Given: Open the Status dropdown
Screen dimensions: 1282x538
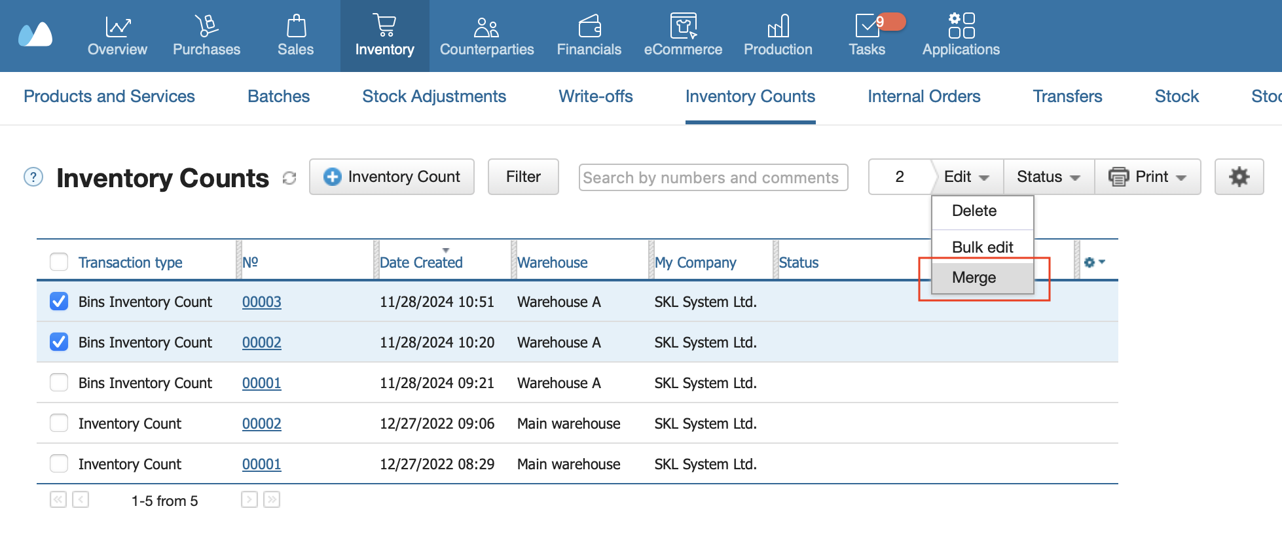Looking at the screenshot, I should tap(1049, 177).
